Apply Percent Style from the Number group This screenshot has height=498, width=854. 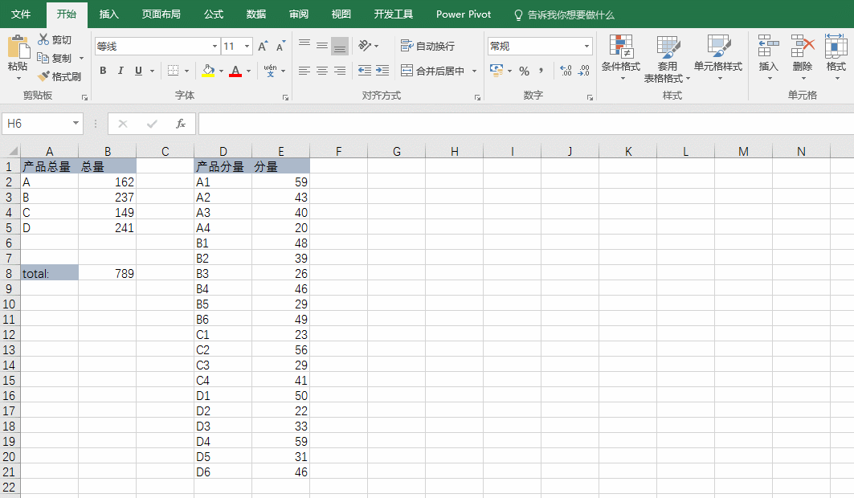click(524, 72)
